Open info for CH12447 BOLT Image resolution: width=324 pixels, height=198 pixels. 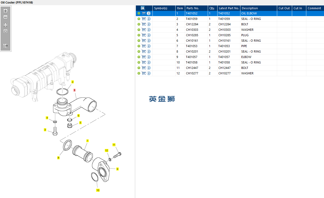pyautogui.click(x=149, y=68)
